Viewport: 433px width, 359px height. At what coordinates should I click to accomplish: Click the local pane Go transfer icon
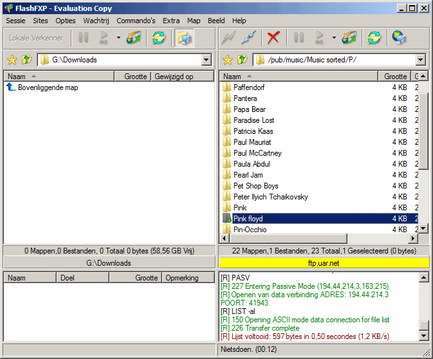click(104, 37)
